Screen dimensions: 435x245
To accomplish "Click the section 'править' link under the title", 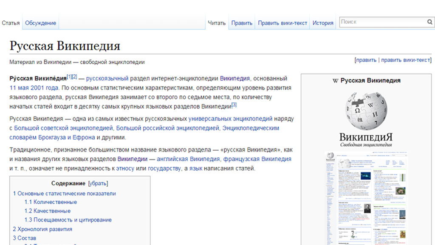I will point(366,60).
